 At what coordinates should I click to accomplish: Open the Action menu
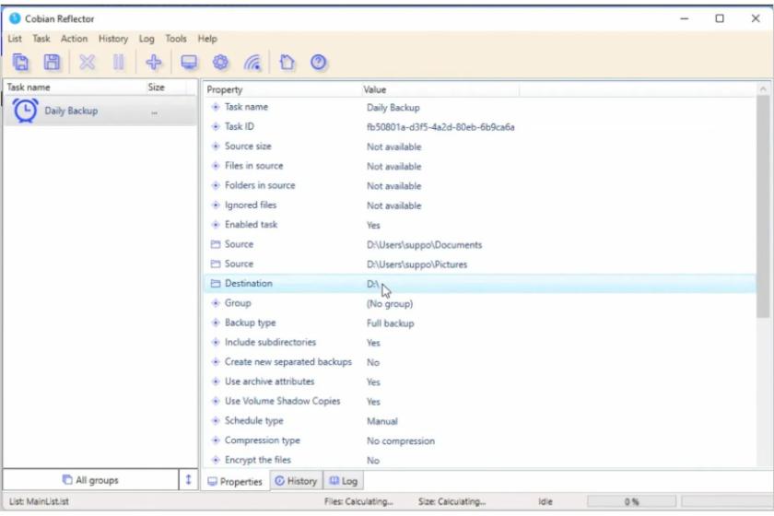click(74, 39)
